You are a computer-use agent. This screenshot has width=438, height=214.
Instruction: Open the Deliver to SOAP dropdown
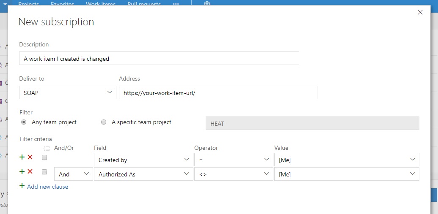click(x=68, y=92)
